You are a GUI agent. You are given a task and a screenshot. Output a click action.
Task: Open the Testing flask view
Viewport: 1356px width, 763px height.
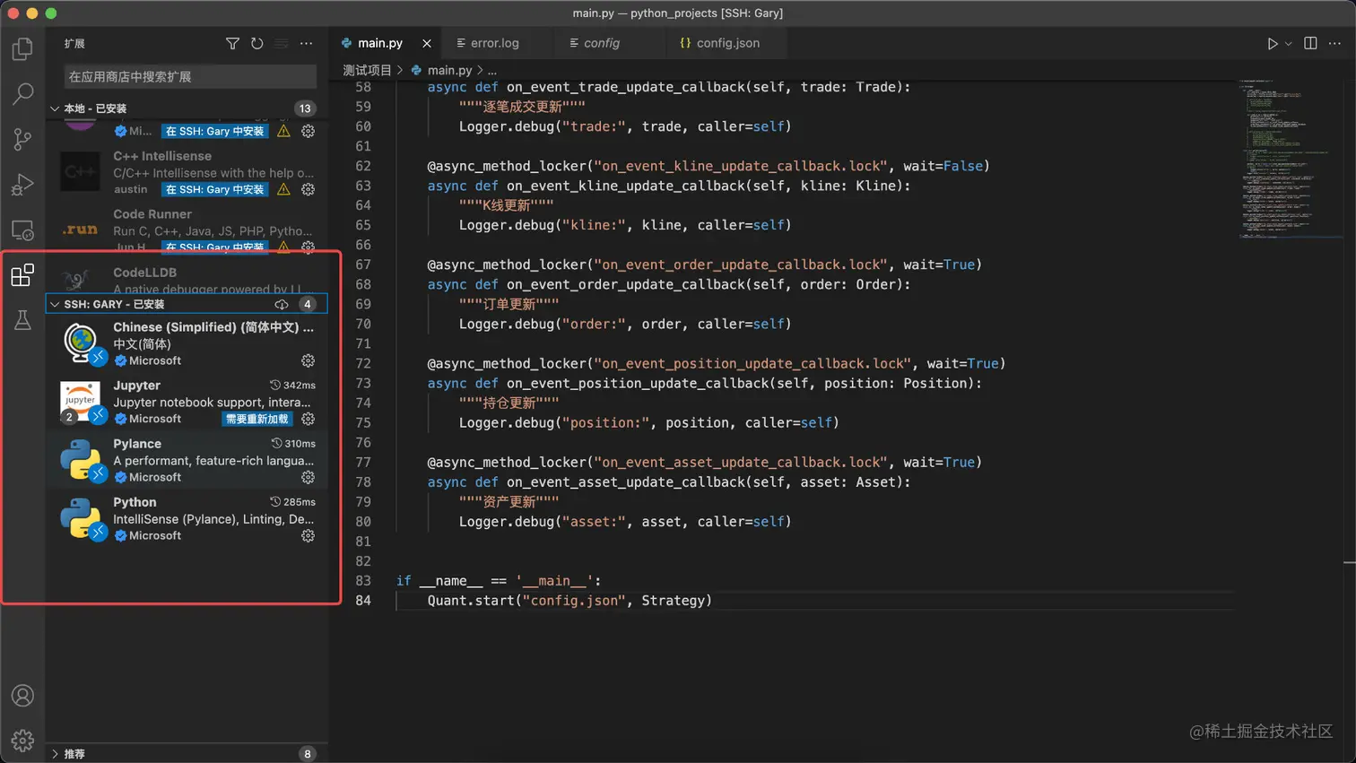tap(22, 320)
